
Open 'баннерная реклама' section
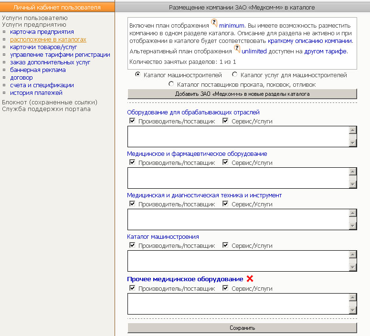point(38,70)
